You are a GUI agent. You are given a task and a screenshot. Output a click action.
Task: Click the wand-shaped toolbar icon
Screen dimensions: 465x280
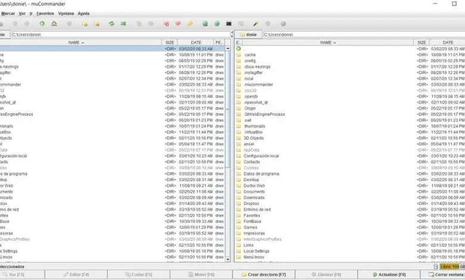click(256, 24)
